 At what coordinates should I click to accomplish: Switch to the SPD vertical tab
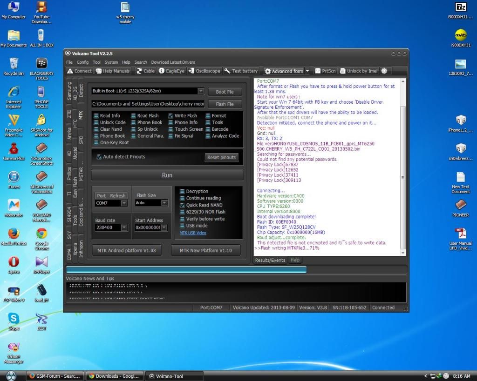tap(81, 140)
